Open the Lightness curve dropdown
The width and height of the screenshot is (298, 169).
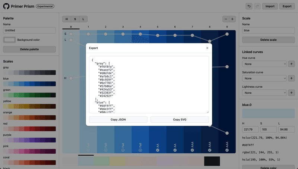pyautogui.click(x=264, y=93)
